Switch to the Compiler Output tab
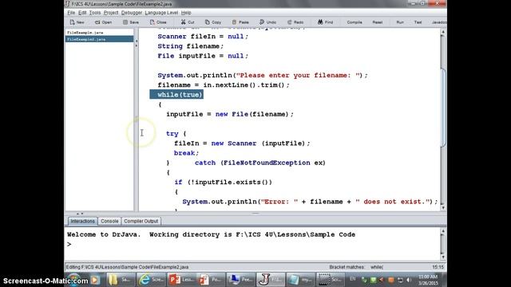 (141, 222)
